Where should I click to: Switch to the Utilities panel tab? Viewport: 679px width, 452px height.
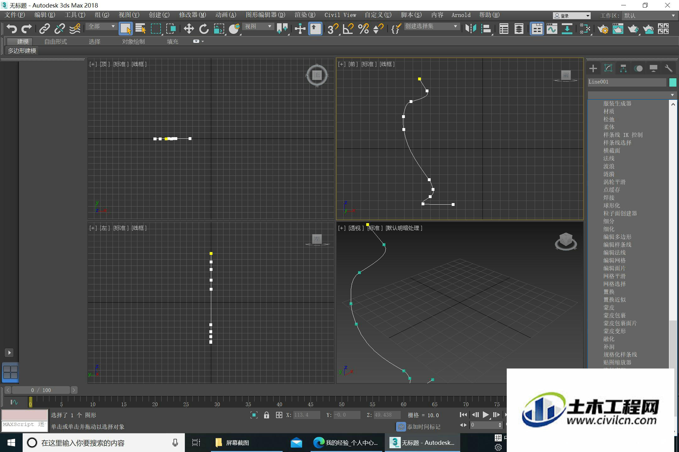point(668,68)
